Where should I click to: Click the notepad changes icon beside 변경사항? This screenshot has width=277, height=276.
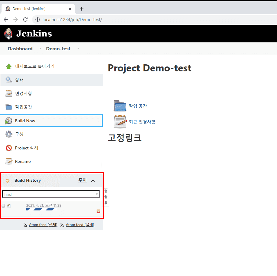coord(9,93)
